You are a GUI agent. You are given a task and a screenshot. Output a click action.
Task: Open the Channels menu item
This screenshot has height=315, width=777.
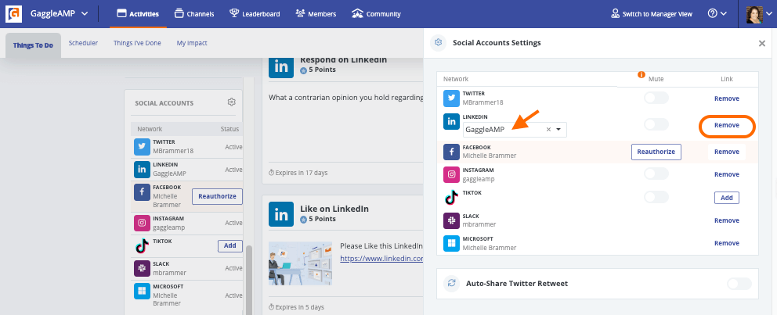click(194, 14)
